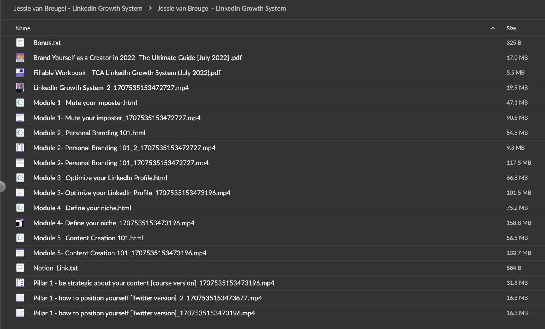Open Module 1_ Mute your imposter.html

tap(85, 103)
